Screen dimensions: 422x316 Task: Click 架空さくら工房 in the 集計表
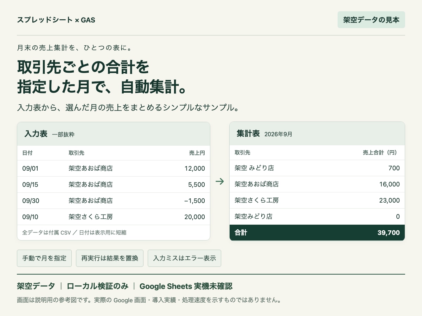tap(257, 200)
